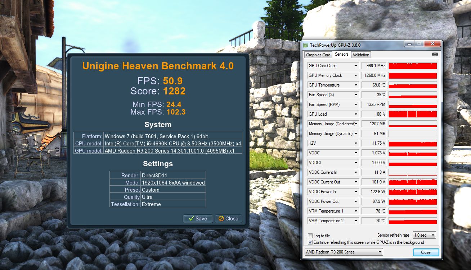Open the VRM Temperature 1 dropdown
The height and width of the screenshot is (270, 471).
[356, 211]
